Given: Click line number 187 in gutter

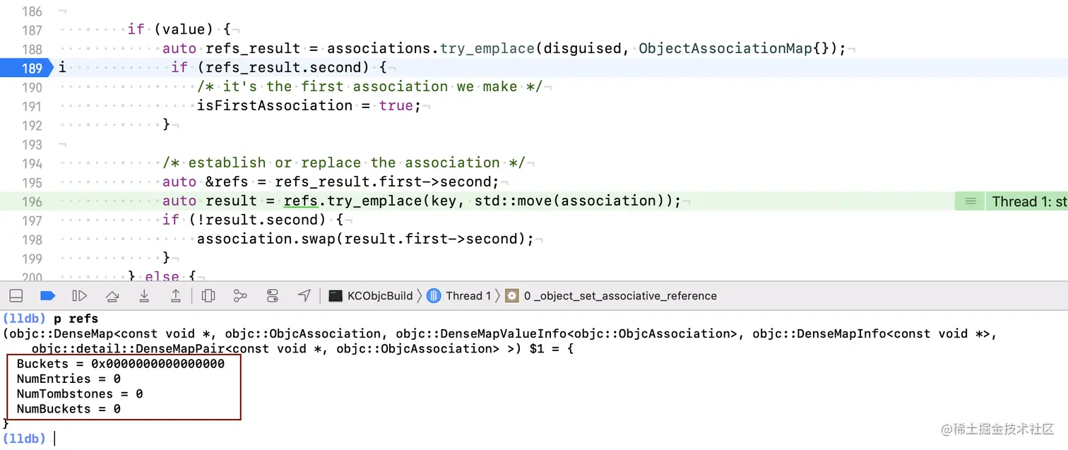Looking at the screenshot, I should (32, 30).
